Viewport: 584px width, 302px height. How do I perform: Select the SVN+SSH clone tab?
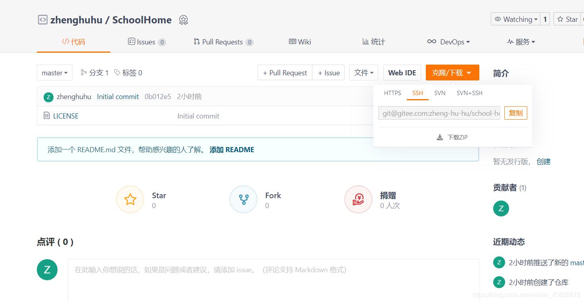(x=469, y=93)
